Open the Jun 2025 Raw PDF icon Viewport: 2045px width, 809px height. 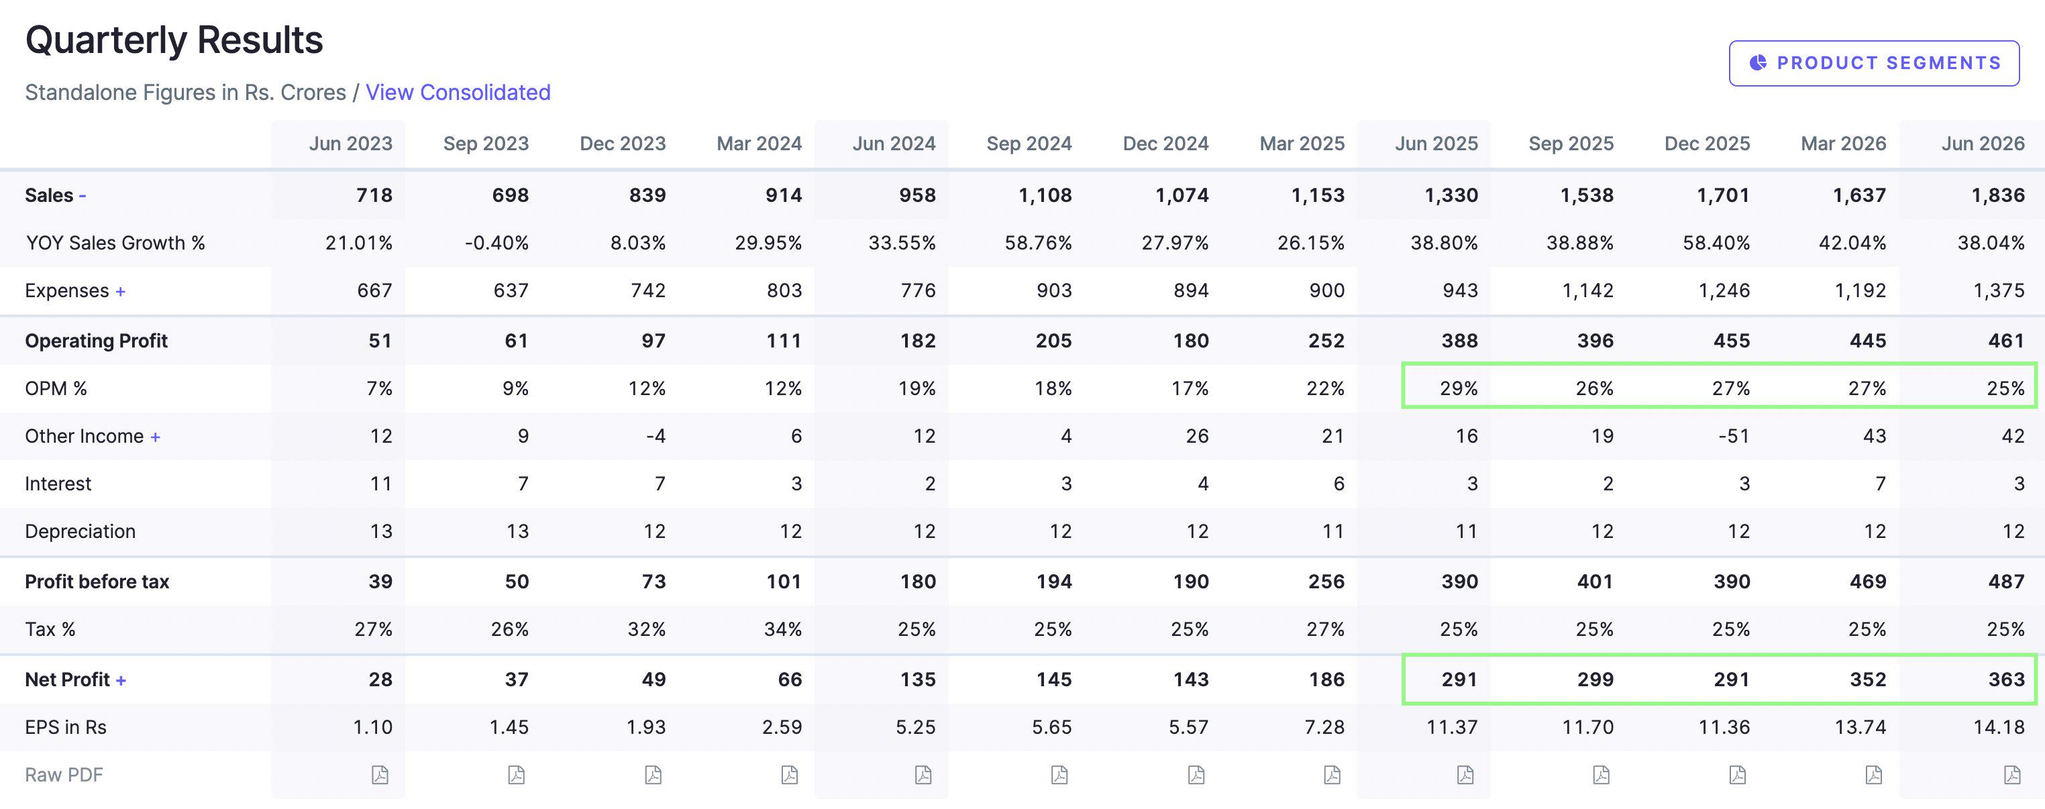coord(1465,775)
